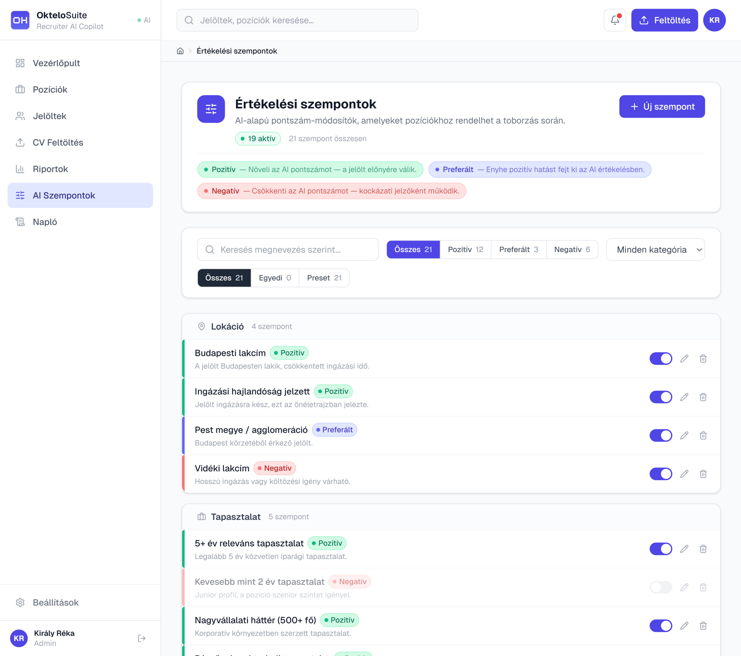Switch to the Preset filter tab
Viewport: 741px width, 656px height.
324,278
